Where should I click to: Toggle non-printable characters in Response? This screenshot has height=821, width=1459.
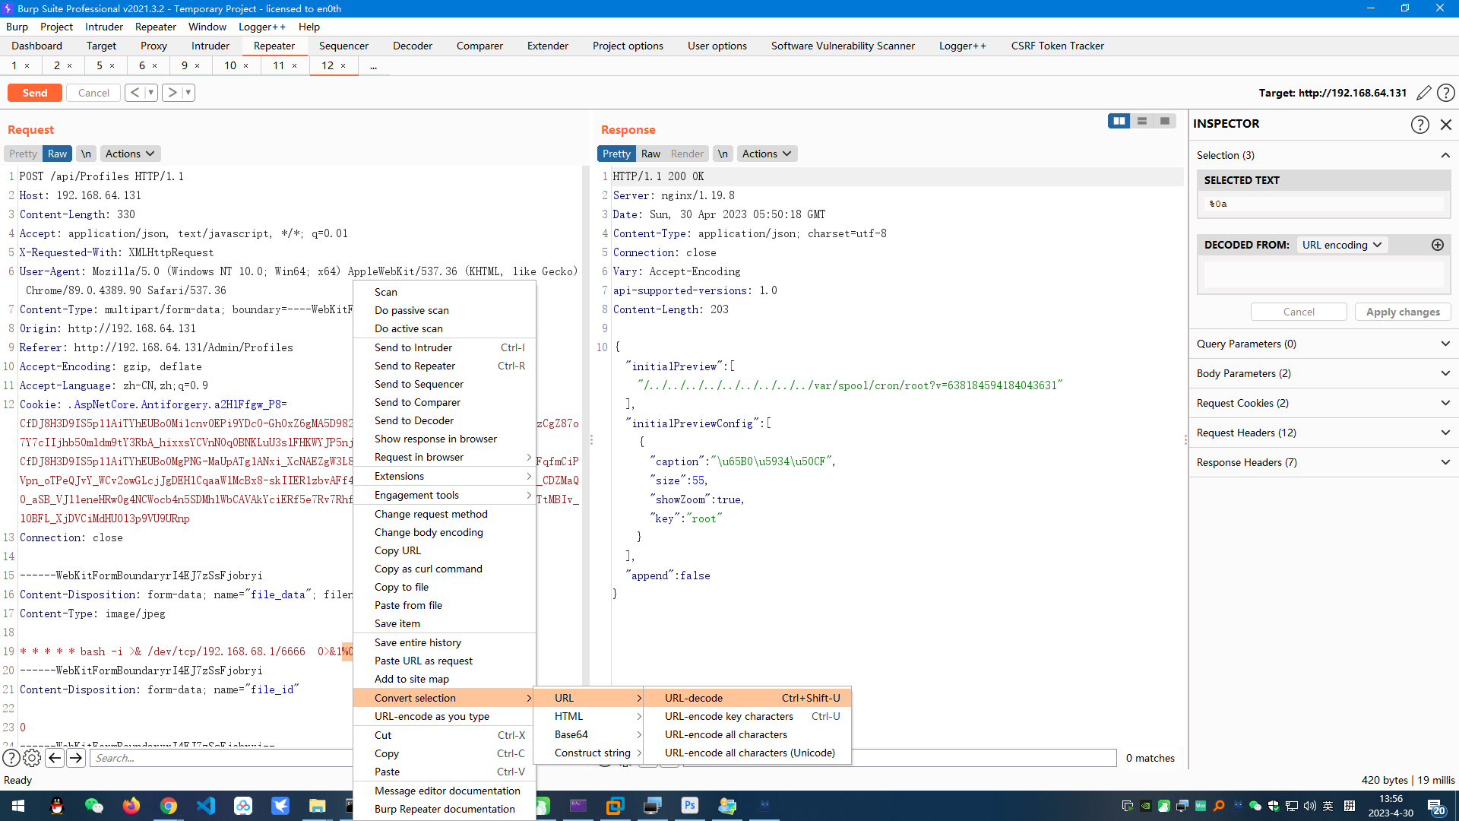723,154
